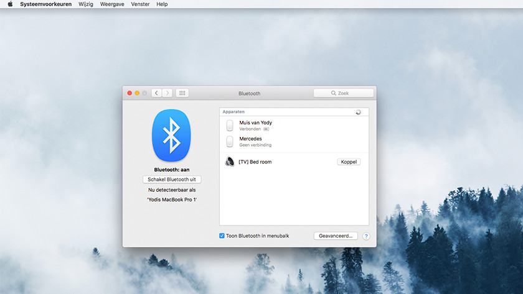Viewport: 523px width, 294px height.
Task: Open help with the question mark button
Action: tap(366, 236)
